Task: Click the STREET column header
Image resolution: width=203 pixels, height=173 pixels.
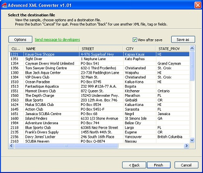Action: (101, 49)
